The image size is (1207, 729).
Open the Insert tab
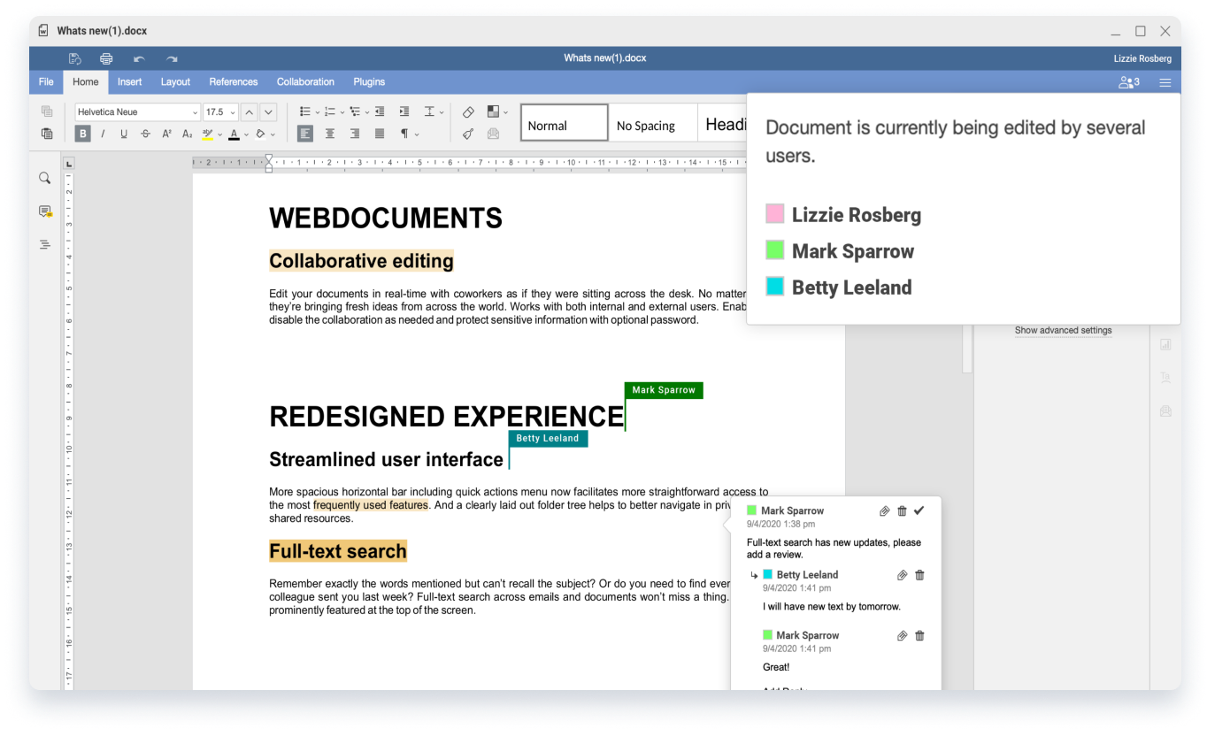[129, 82]
